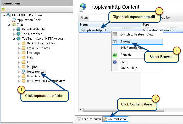Click the Backup License Files folder icon
The width and height of the screenshot is (183, 124).
tap(24, 43)
